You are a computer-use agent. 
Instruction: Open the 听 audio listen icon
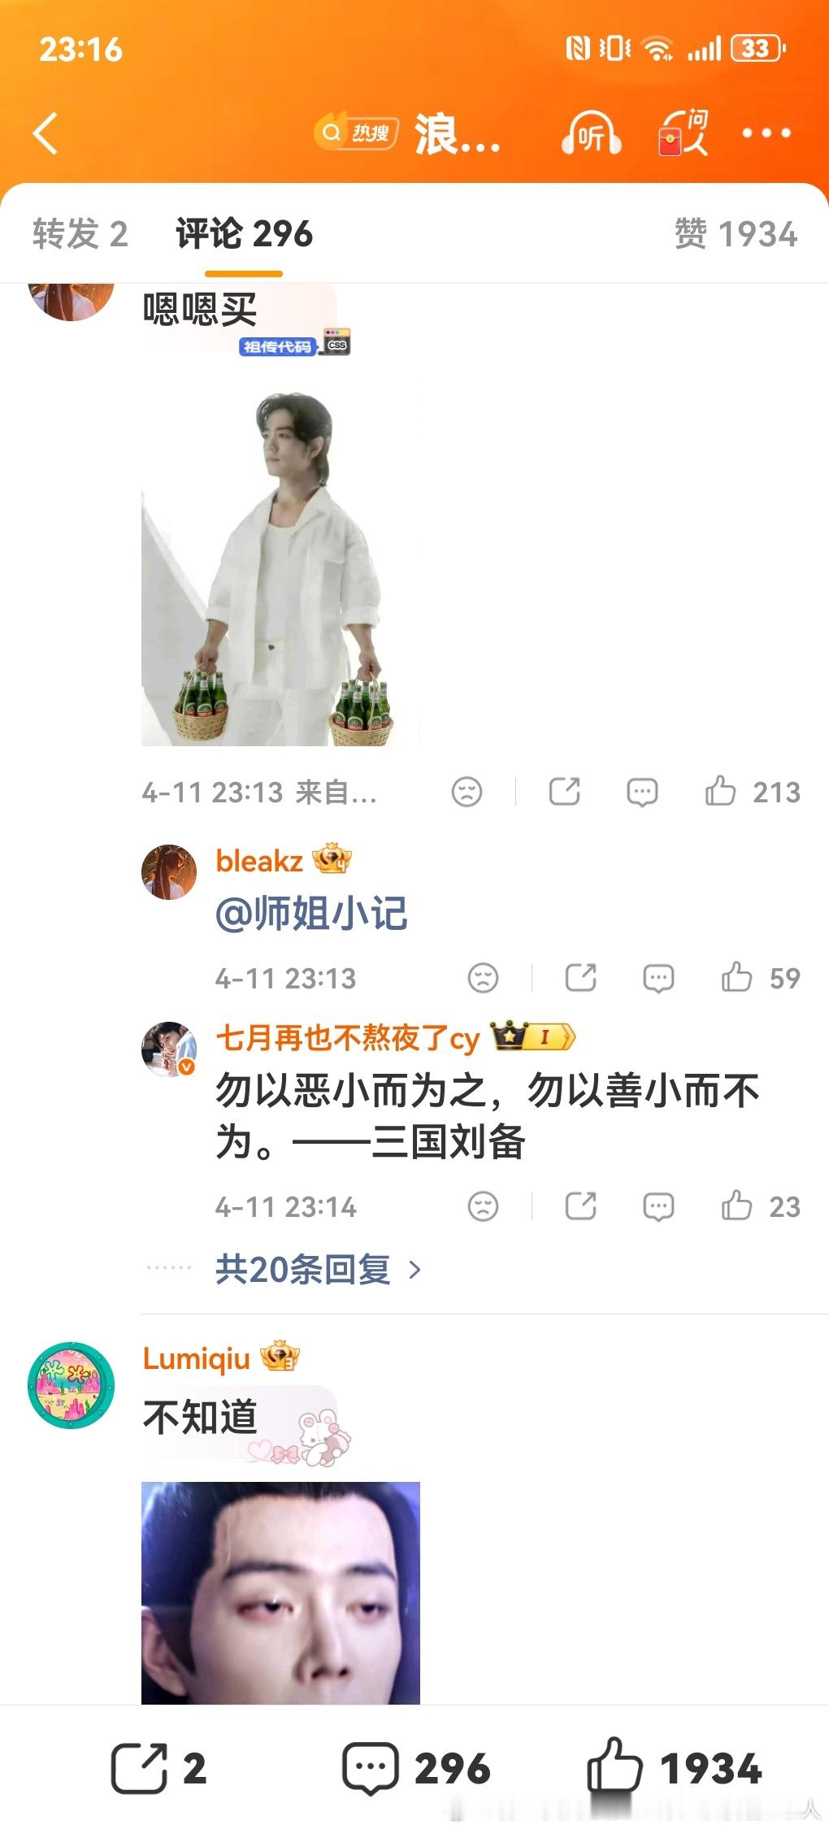click(x=592, y=133)
